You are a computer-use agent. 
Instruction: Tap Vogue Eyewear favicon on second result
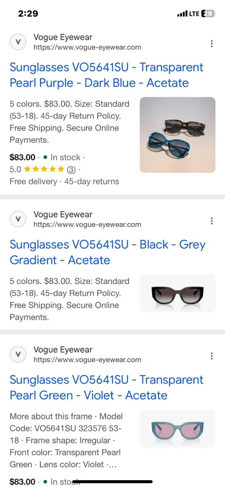coord(18,219)
